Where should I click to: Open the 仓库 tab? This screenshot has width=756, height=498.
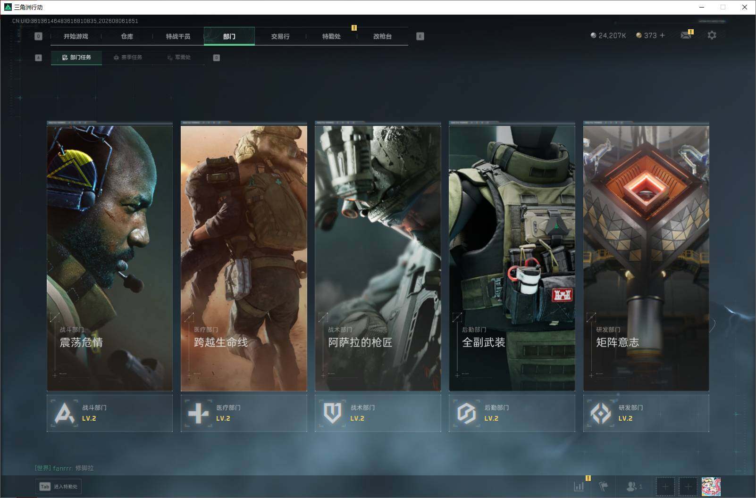(127, 36)
